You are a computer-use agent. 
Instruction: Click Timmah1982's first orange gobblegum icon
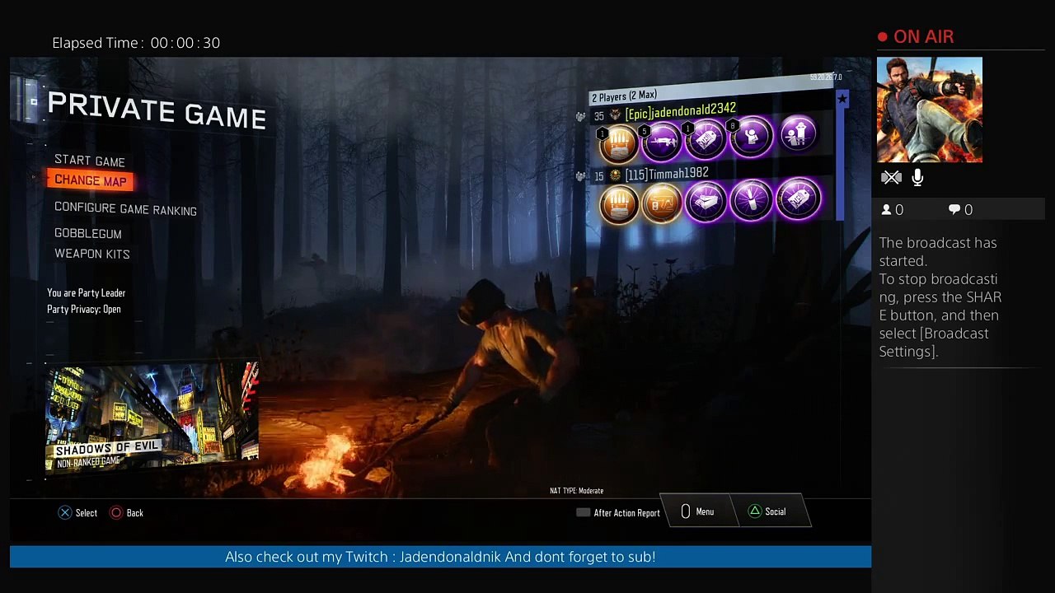coord(618,203)
